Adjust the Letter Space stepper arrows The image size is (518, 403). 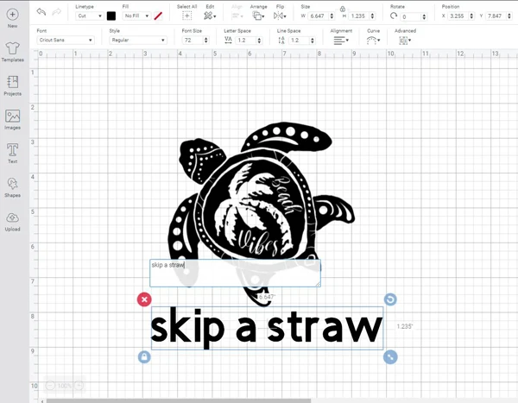pos(259,41)
